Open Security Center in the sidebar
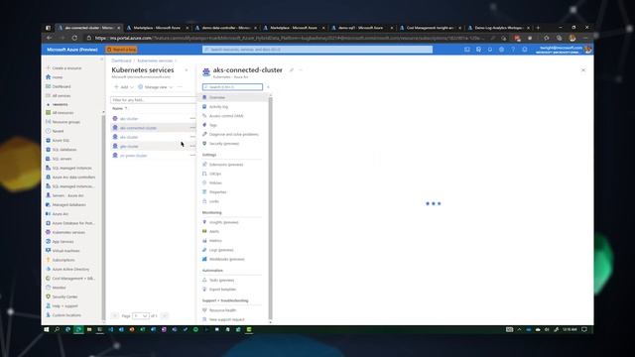635x357 pixels. [x=64, y=297]
